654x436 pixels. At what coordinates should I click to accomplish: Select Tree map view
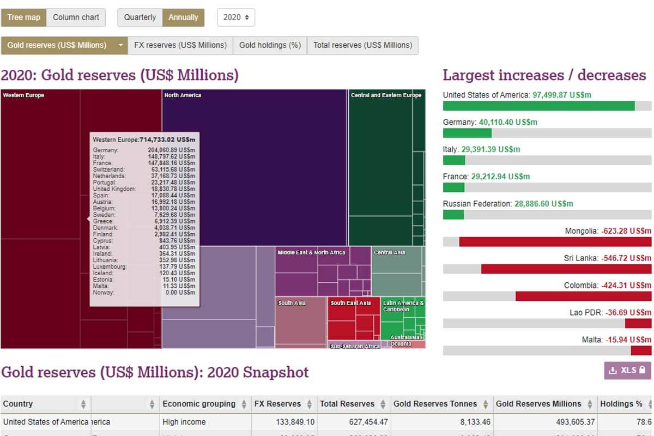[23, 17]
